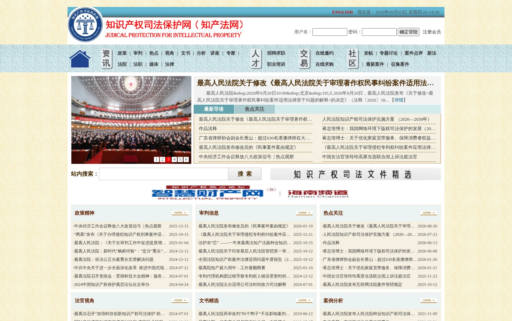The image size is (512, 321).
Task: Click the Great Hall carousel photo
Action: [x=131, y=120]
